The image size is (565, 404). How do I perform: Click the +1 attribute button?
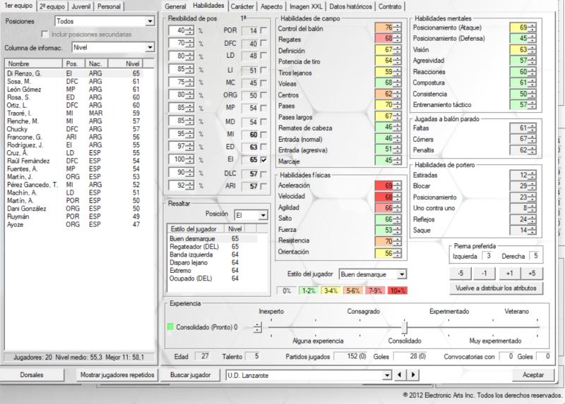point(509,274)
